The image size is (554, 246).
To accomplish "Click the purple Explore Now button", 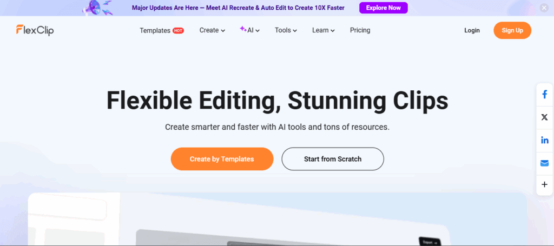I will (383, 8).
